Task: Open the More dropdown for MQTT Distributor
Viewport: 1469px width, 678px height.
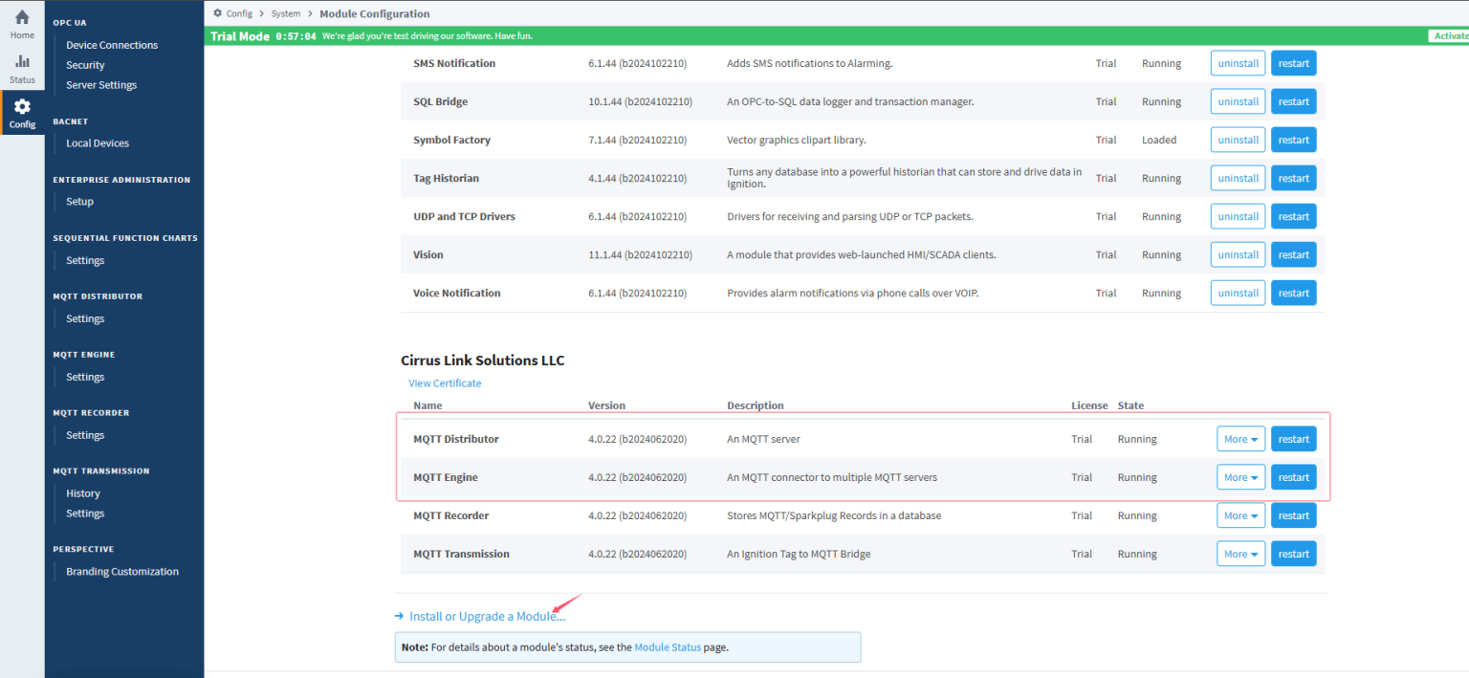Action: [x=1240, y=438]
